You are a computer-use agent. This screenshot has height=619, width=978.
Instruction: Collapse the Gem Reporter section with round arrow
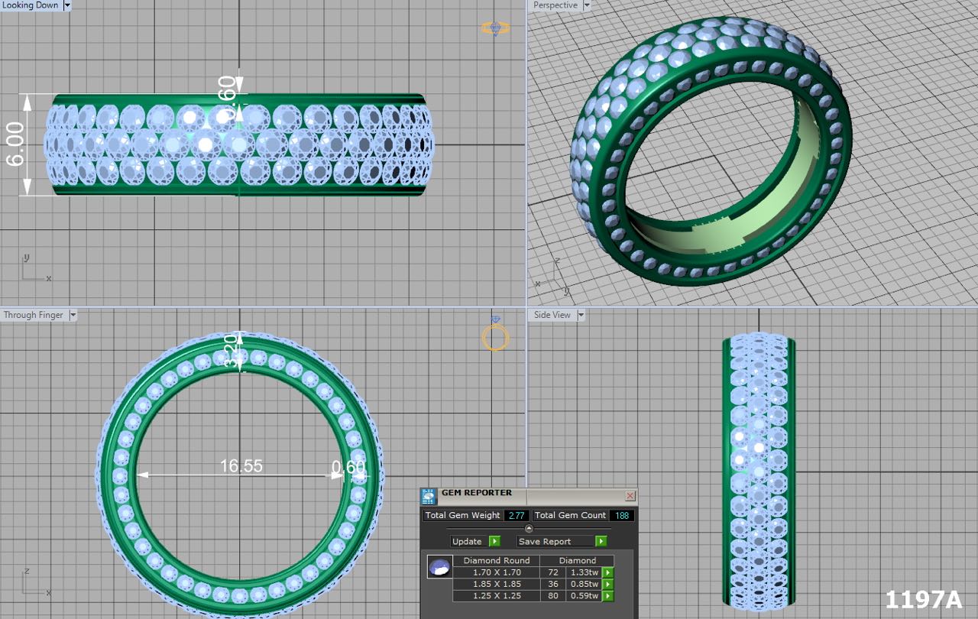(x=529, y=528)
